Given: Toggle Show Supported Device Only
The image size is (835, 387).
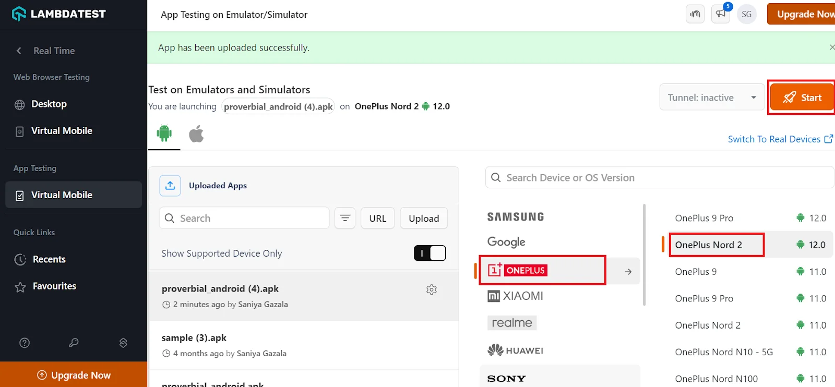Looking at the screenshot, I should (x=430, y=253).
